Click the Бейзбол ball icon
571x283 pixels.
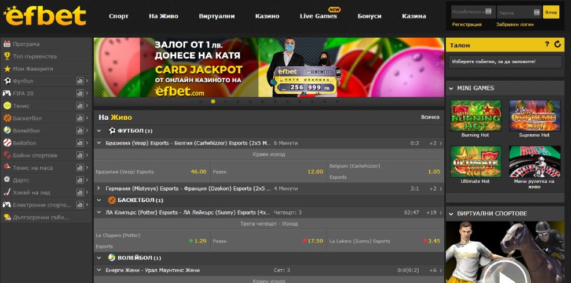(7, 143)
